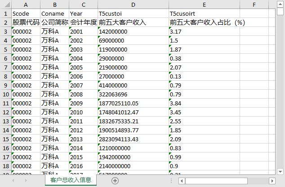Select row 2 header
285x187 pixels.
tap(6, 22)
